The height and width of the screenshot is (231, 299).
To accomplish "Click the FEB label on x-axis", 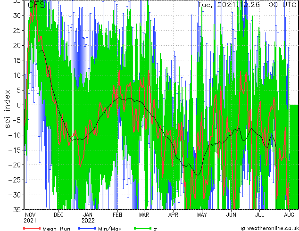I will (x=117, y=215).
